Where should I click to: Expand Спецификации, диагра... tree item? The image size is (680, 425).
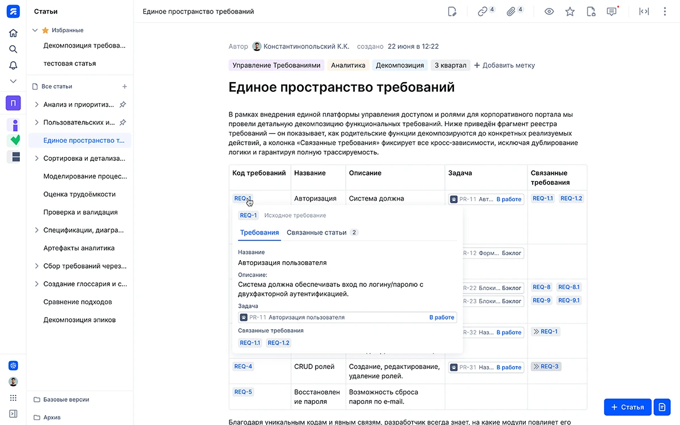[37, 230]
